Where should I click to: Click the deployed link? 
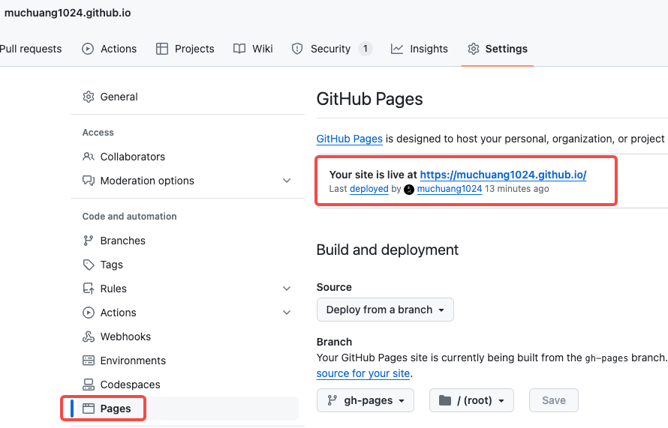369,189
